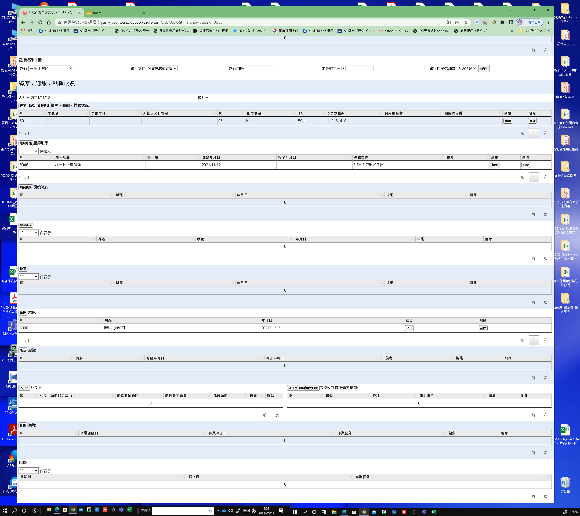Click 編集 button for 等級 row 6300
Screen dimensions: 580x516
[x=409, y=328]
